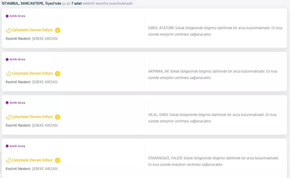Click 'Anlık Arıza' label in the HİLAL, EMEK card
Viewport: 290px width, 178px height.
click(17, 103)
